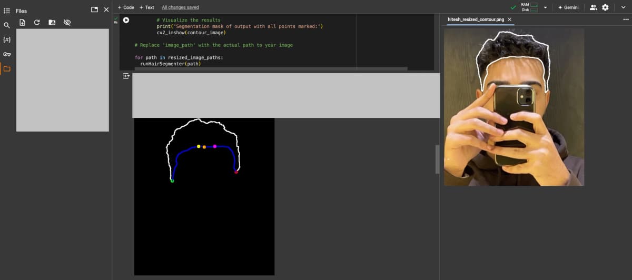
Task: Open the cell output actions icon
Action: tap(126, 76)
